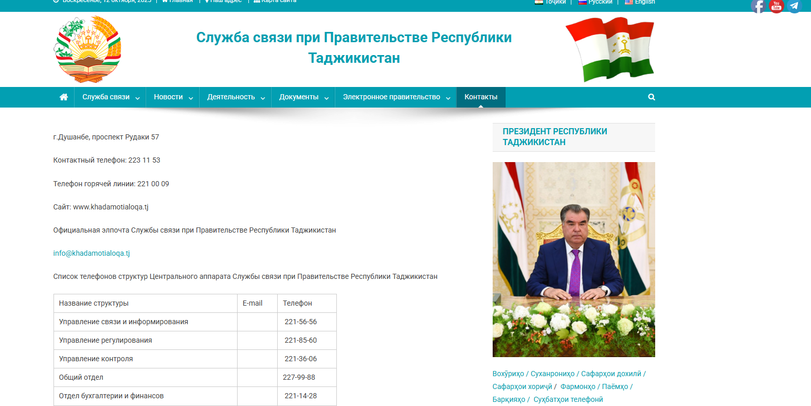The height and width of the screenshot is (406, 811).
Task: Click the President's photo thumbnail
Action: (573, 259)
